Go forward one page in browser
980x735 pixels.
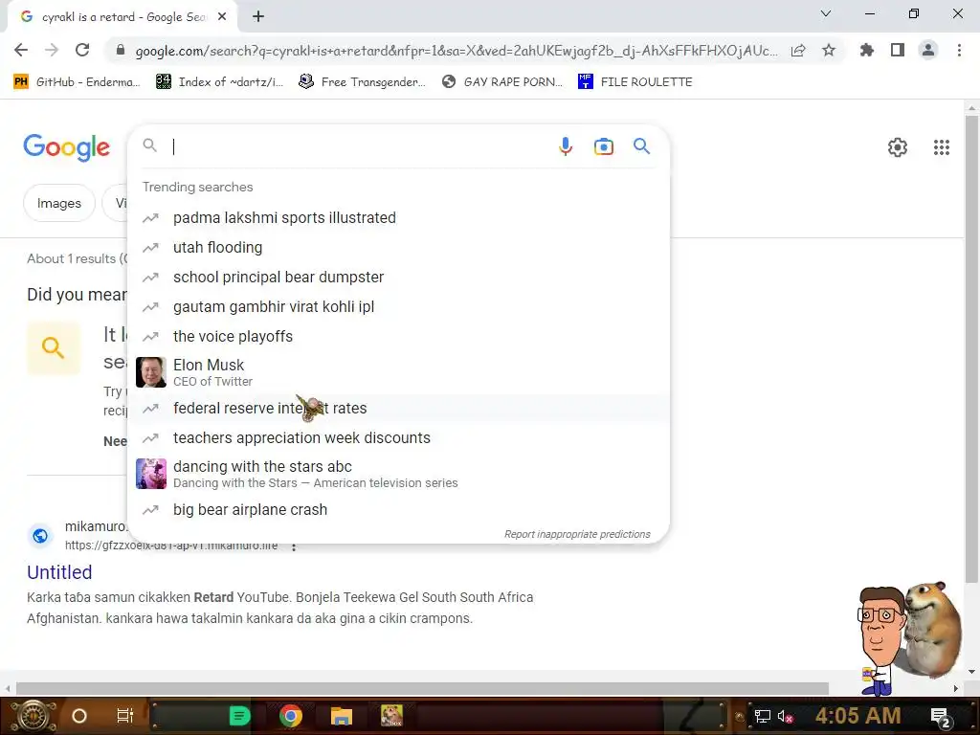[x=52, y=50]
